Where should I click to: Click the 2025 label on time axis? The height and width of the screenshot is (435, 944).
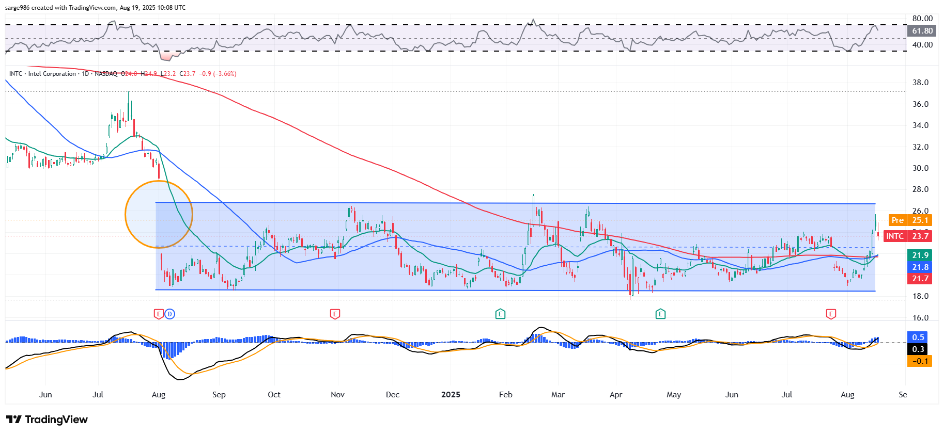[x=451, y=395]
